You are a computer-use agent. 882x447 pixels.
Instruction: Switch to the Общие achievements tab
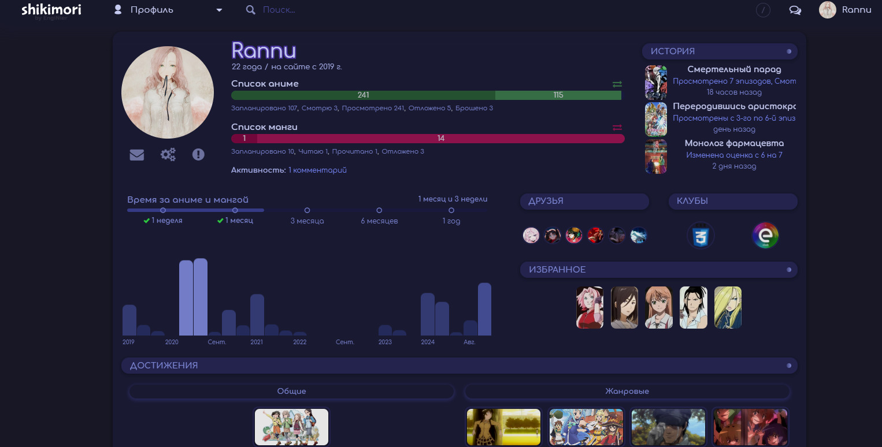(x=291, y=392)
